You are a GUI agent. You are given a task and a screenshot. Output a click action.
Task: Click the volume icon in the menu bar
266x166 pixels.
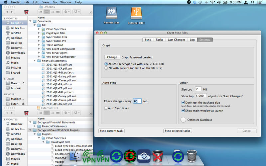pos(218,2)
